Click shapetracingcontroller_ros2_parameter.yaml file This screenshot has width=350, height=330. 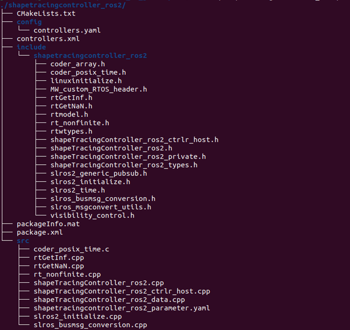click(122, 308)
